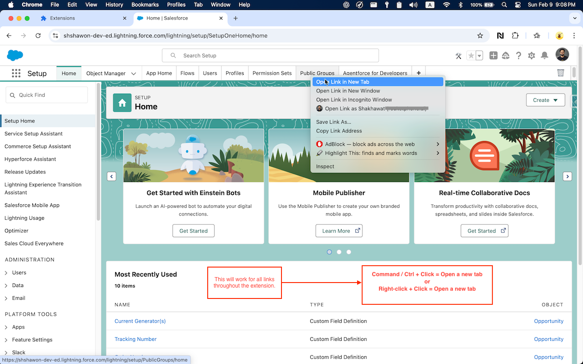Click Chrome's back arrow
Image resolution: width=583 pixels, height=364 pixels.
point(9,35)
